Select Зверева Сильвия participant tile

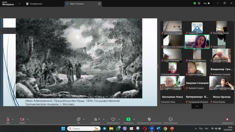[197, 83]
